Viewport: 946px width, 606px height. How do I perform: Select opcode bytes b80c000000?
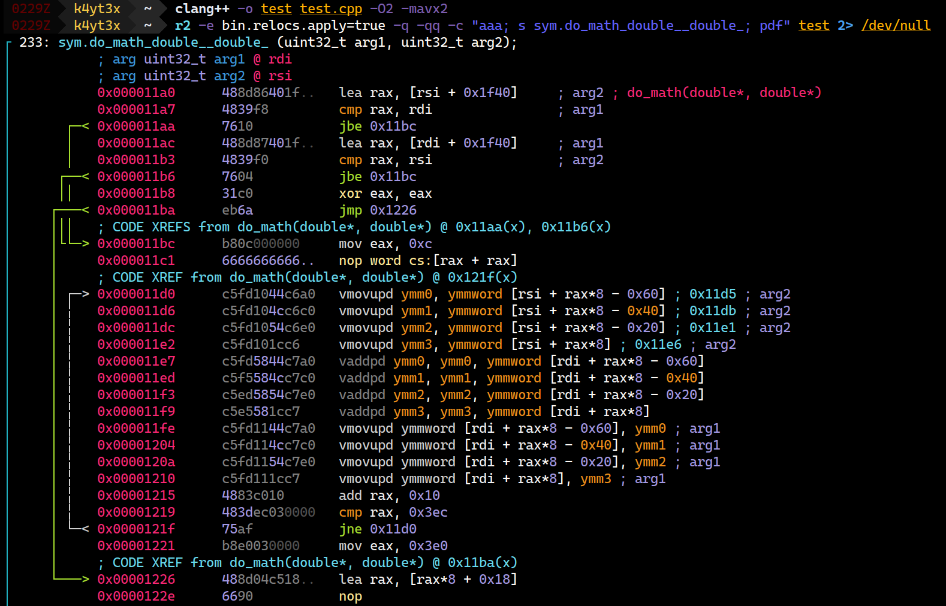[260, 244]
